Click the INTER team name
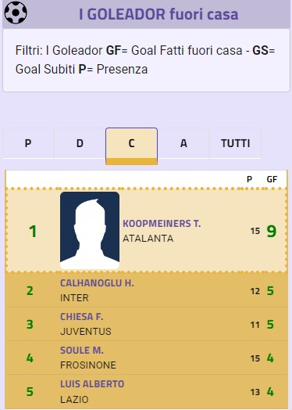This screenshot has height=410, width=292. (74, 298)
